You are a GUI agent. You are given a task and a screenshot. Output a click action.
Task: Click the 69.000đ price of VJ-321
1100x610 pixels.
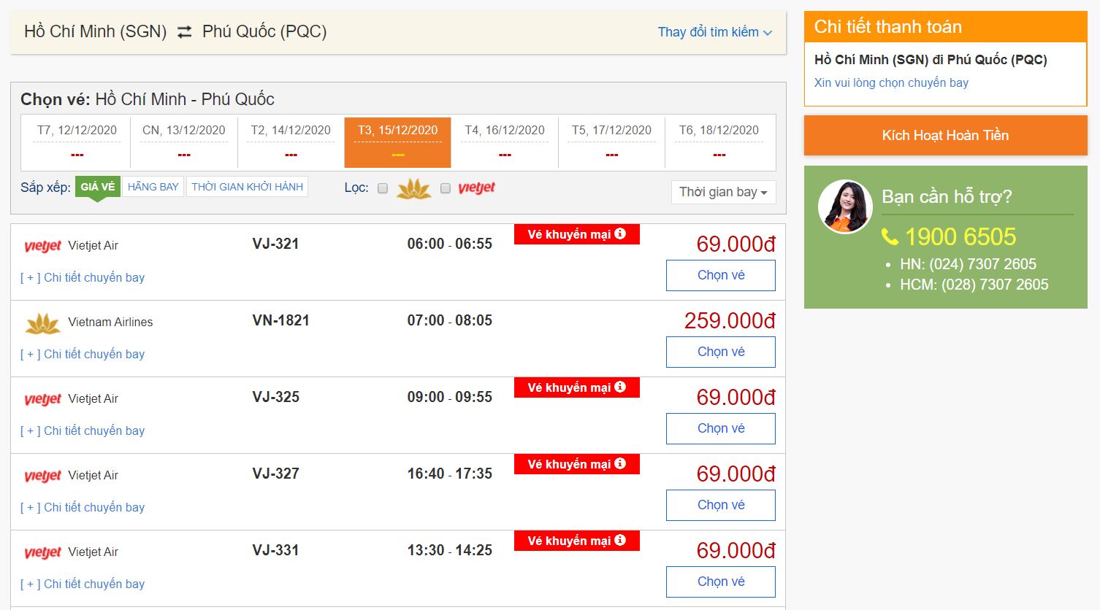pyautogui.click(x=736, y=244)
